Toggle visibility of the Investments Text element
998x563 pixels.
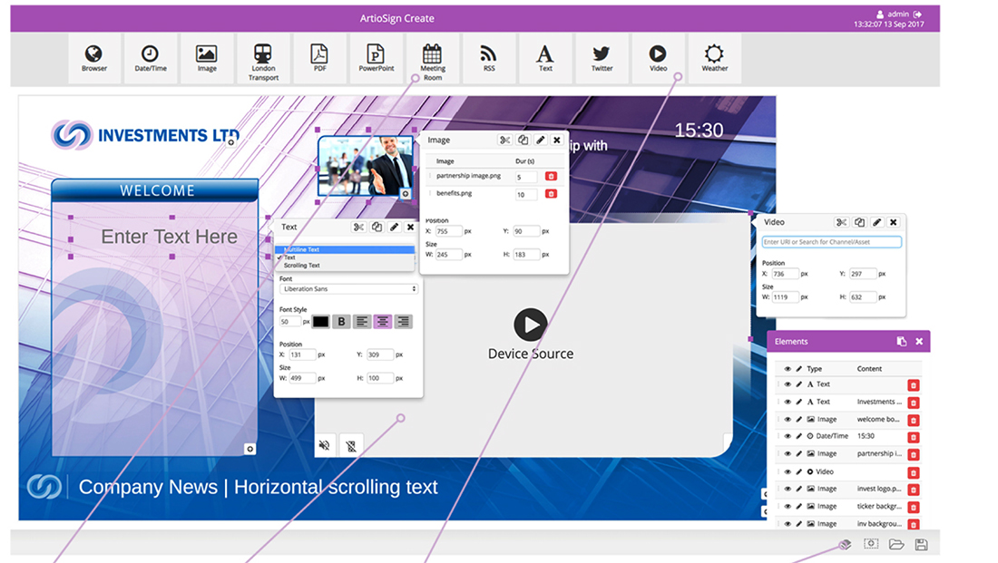click(788, 402)
